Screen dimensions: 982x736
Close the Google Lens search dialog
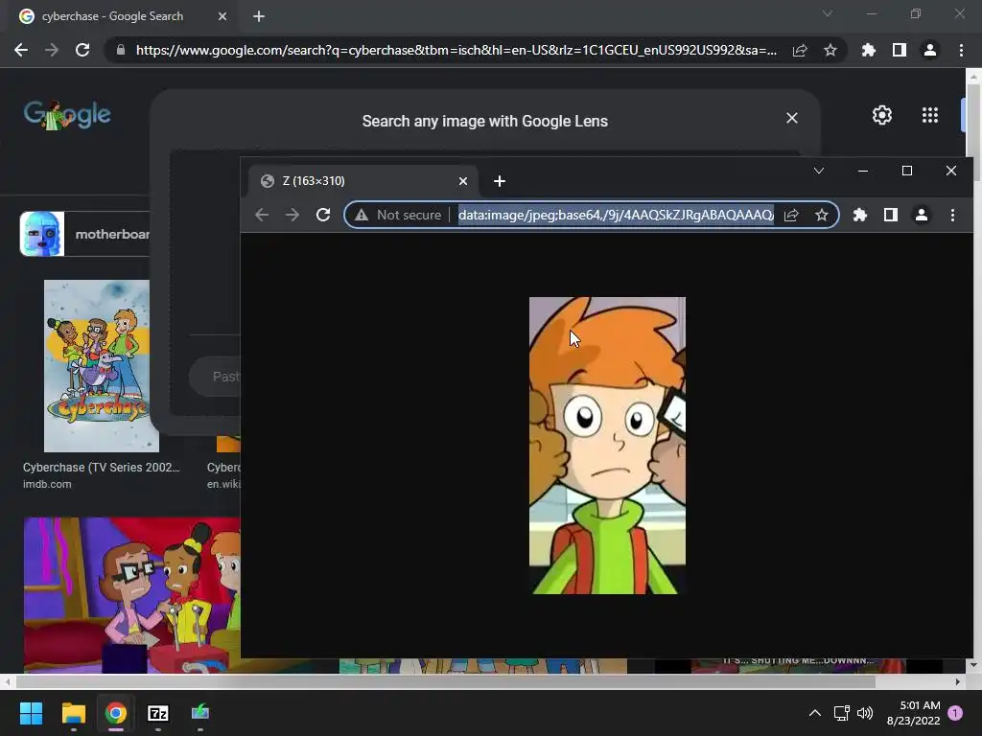click(x=792, y=118)
